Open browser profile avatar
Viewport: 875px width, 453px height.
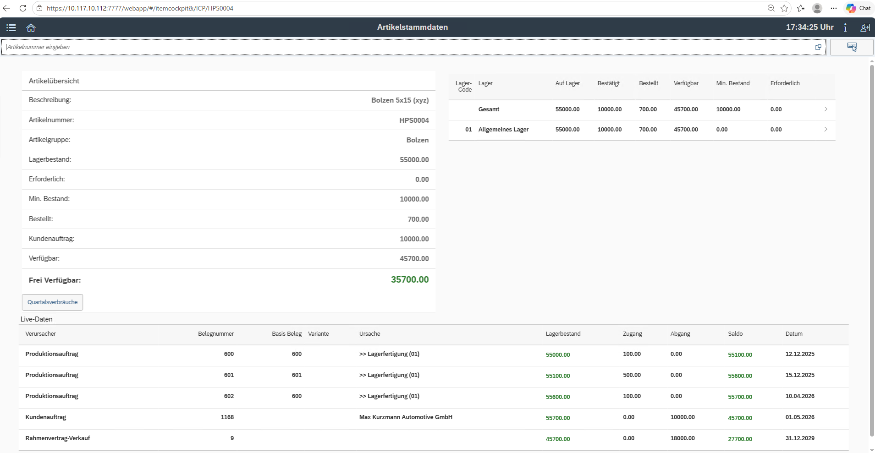pyautogui.click(x=817, y=8)
